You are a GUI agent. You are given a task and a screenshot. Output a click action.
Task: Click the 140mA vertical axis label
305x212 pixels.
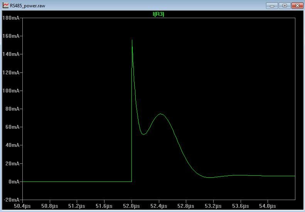[x=11, y=54]
